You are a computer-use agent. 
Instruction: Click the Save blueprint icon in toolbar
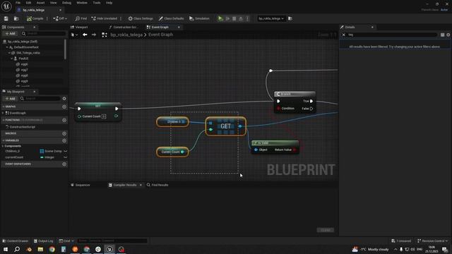click(6, 18)
